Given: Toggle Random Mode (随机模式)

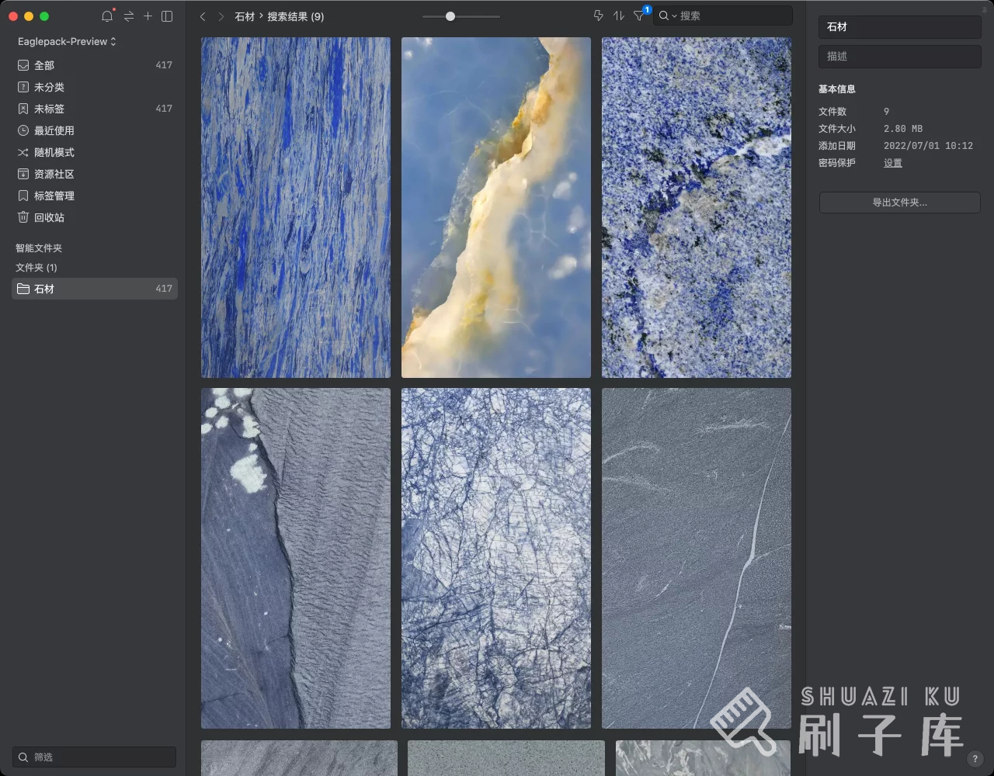Looking at the screenshot, I should 54,152.
